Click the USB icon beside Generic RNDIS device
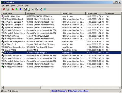 click(3, 50)
